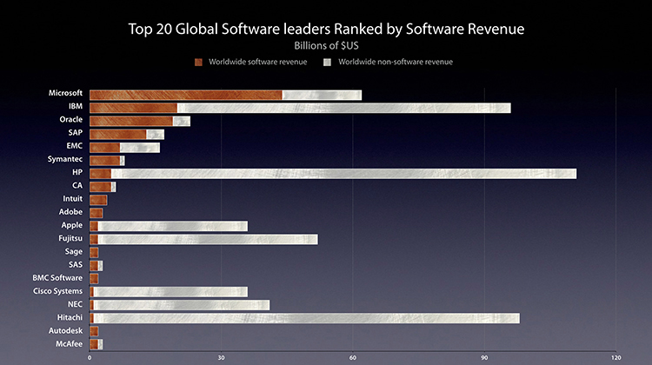This screenshot has width=652, height=365.
Task: Click the 'Hitachi' row label
Action: (70, 317)
